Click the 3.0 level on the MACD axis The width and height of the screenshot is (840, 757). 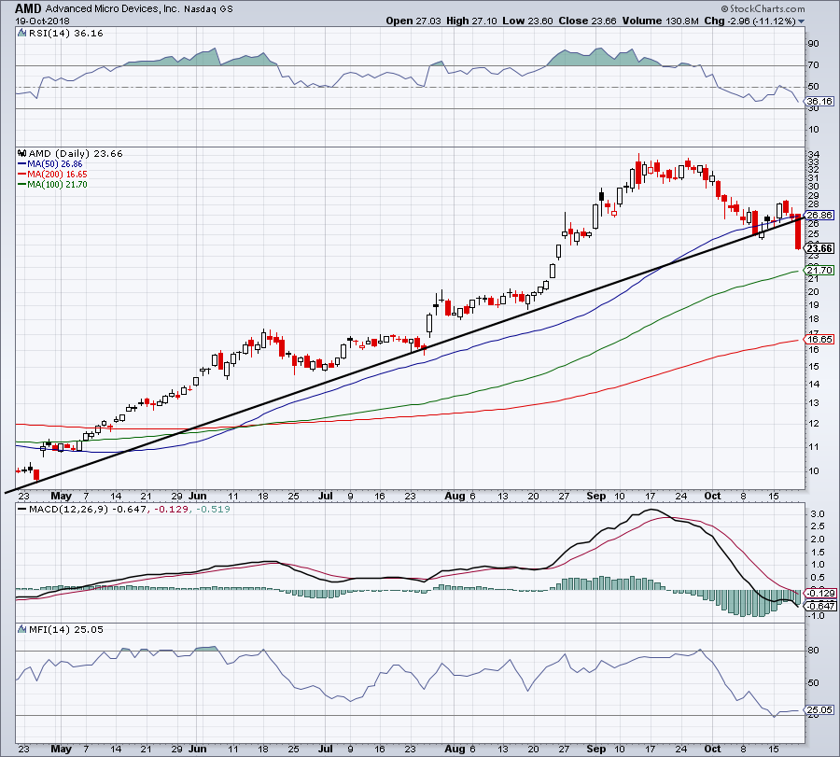pyautogui.click(x=817, y=514)
